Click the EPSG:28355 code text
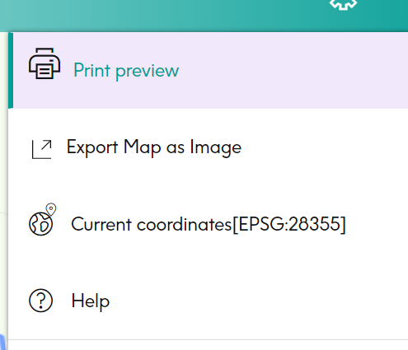The height and width of the screenshot is (350, 408). coord(288,224)
